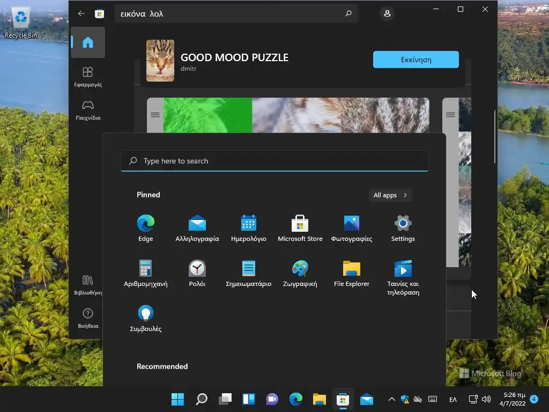Open network status tray icon
The width and height of the screenshot is (549, 412).
pos(473,399)
